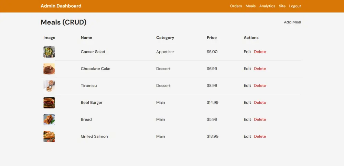
Task: Click the Beef Burger thumbnail image
Action: click(49, 103)
